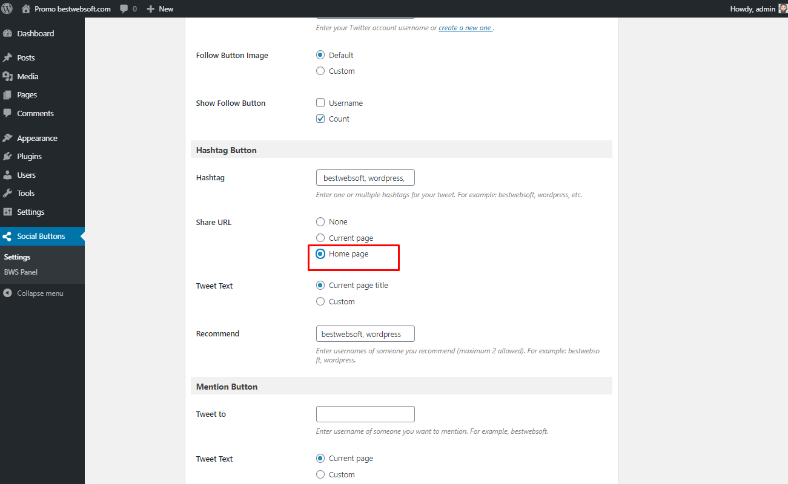Click the 'create a new one' link
The width and height of the screenshot is (788, 484).
465,28
